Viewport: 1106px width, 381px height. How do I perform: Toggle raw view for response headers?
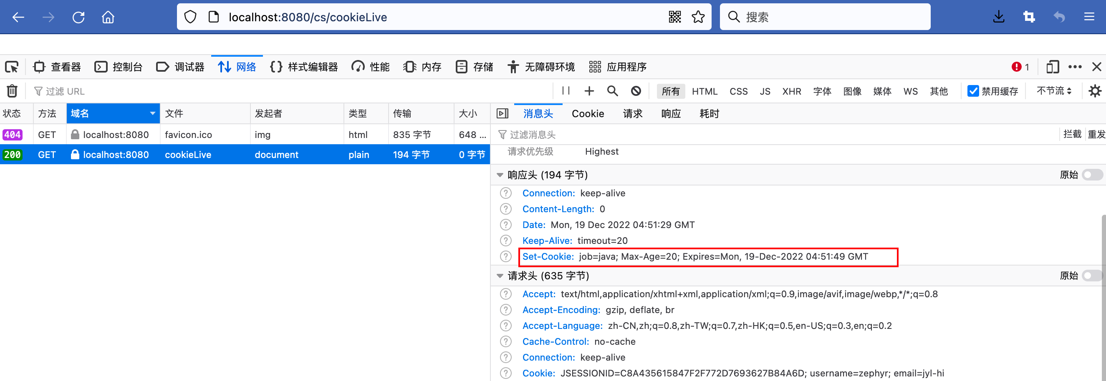(x=1092, y=175)
